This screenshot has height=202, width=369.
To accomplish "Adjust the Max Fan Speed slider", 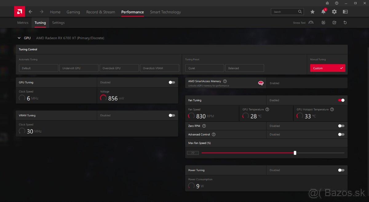I will coord(295,153).
